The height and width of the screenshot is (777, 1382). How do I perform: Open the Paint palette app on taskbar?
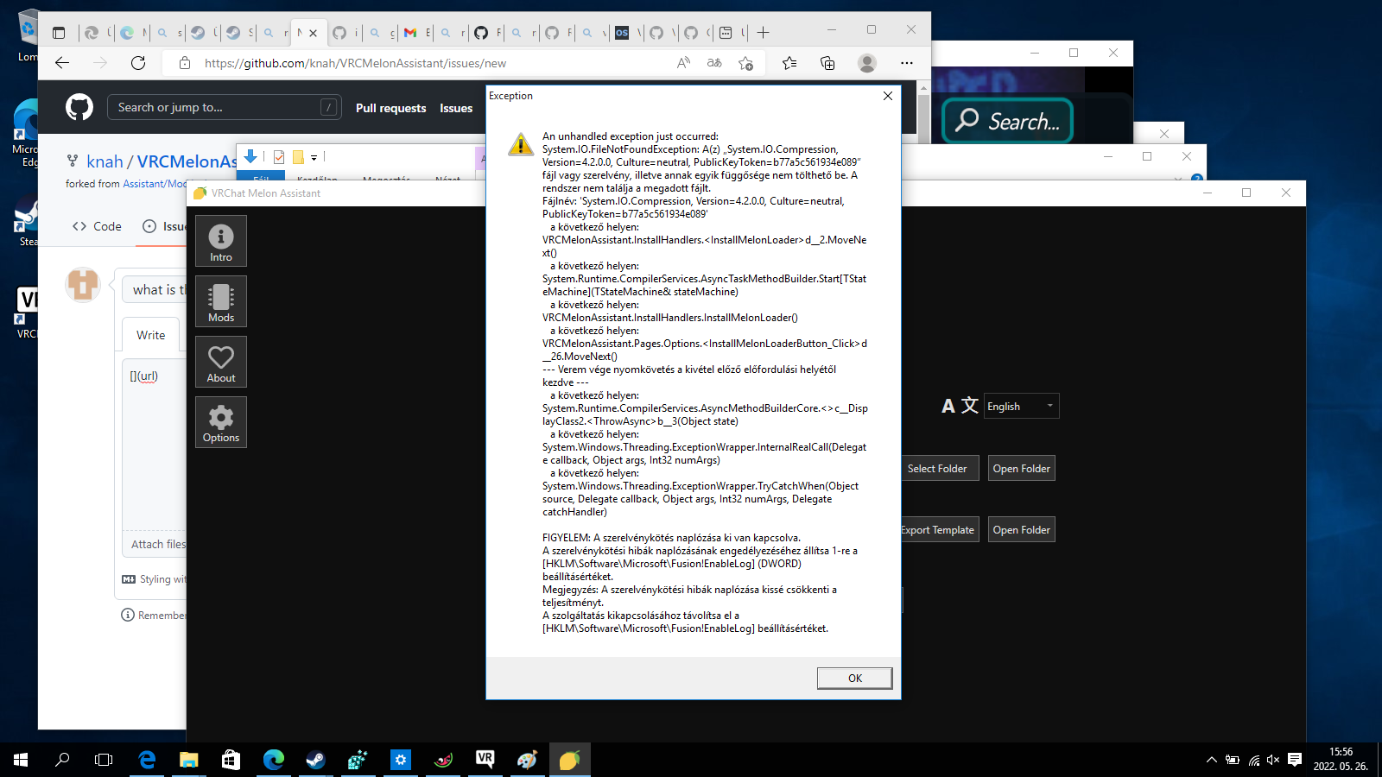pyautogui.click(x=527, y=760)
